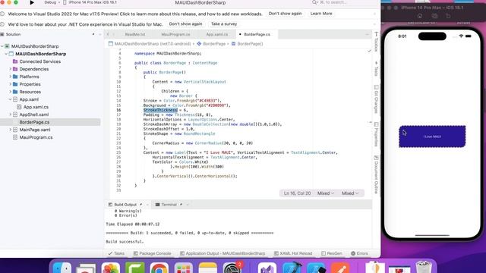This screenshot has height=273, width=486.
Task: Select the BorderPage.cs editor tab
Action: [257, 34]
